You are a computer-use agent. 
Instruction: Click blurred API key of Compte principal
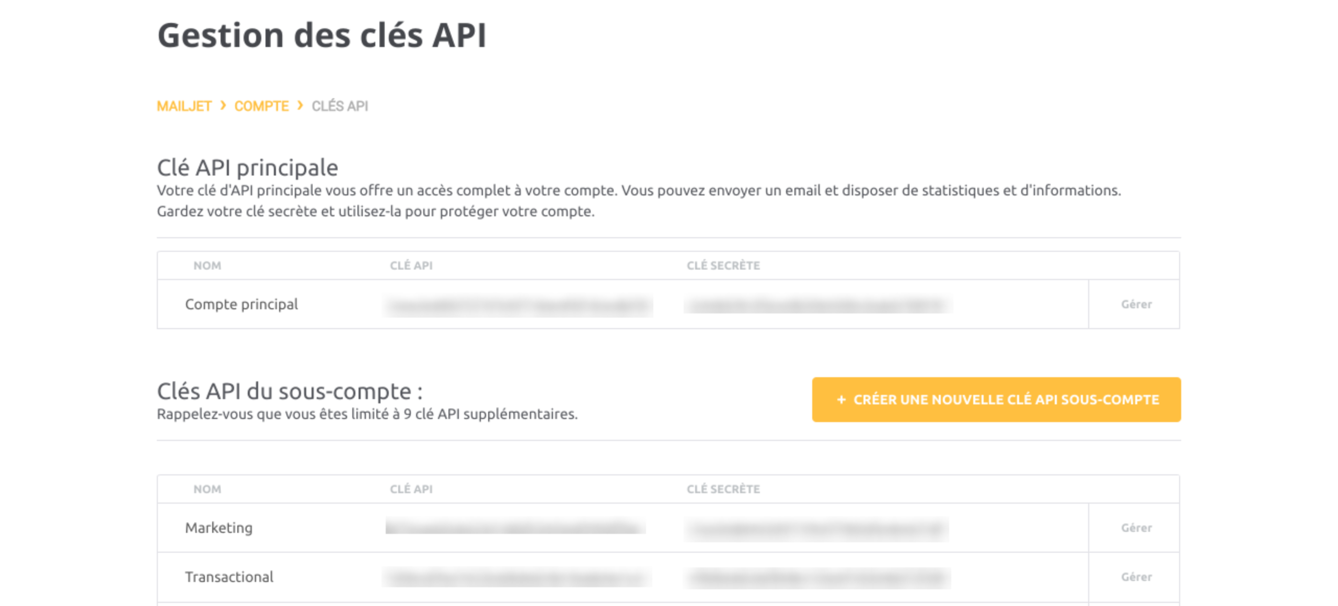(517, 306)
